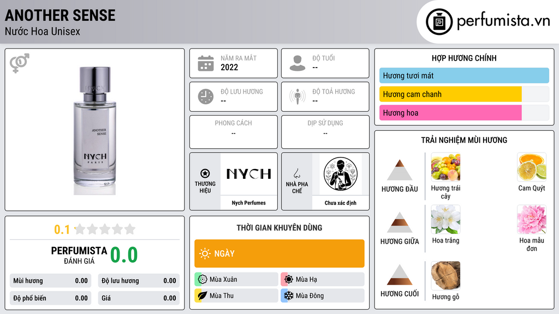The image size is (559, 314).
Task: Click the unisex gender symbol icon
Action: click(20, 63)
